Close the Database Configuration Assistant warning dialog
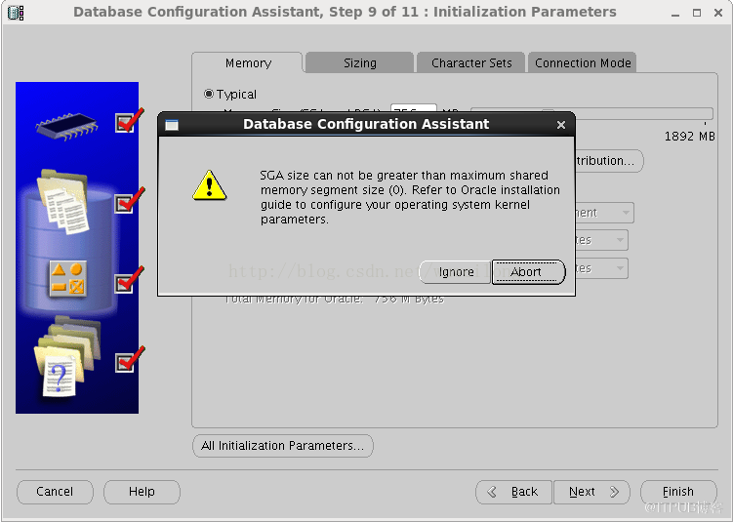Image resolution: width=733 pixels, height=522 pixels. 561,125
